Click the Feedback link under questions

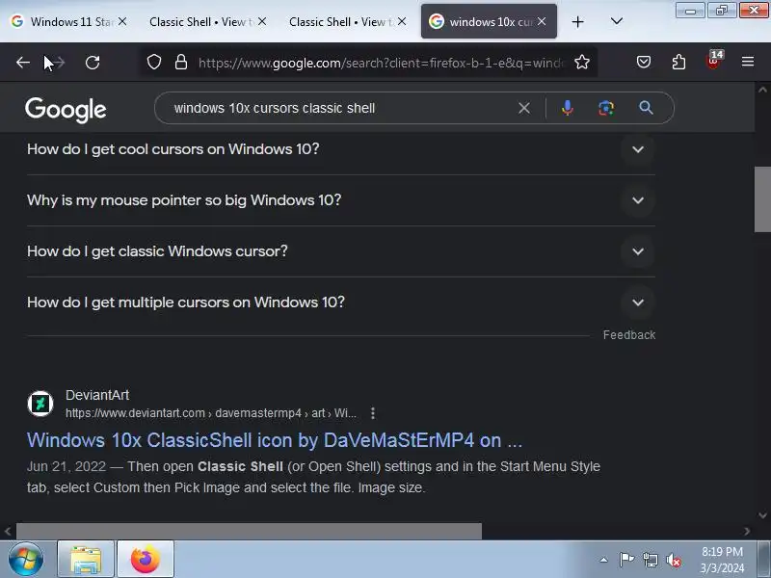[x=629, y=335]
